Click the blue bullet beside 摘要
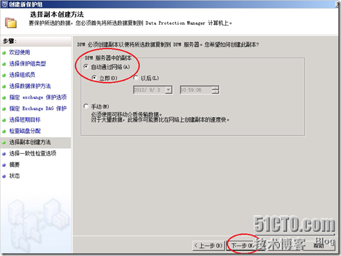The width and height of the screenshot is (341, 256). tap(4, 165)
